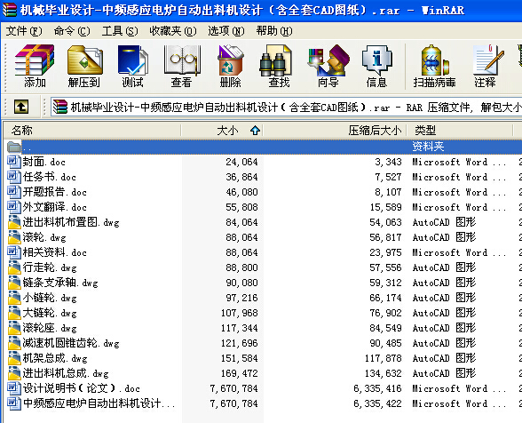
Task: Select file 减速机圆锥齿轮.dwg
Action: click(x=71, y=343)
